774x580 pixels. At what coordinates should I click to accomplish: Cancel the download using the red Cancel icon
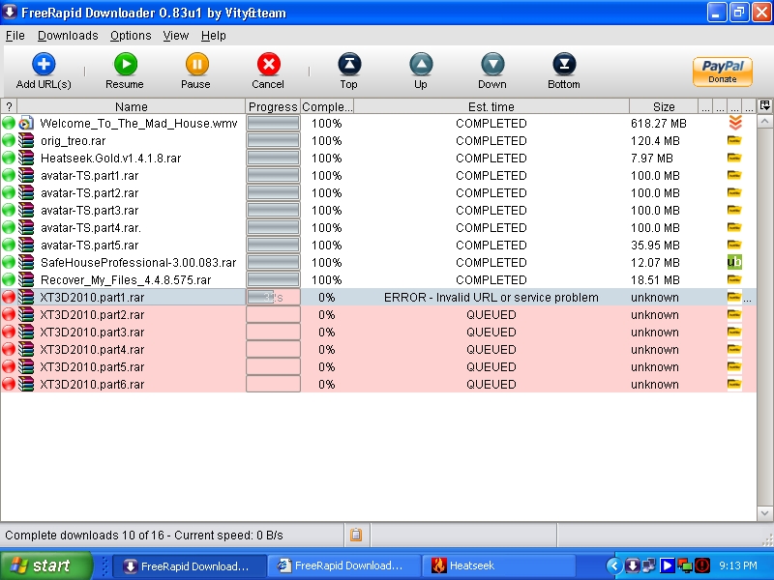(x=268, y=65)
